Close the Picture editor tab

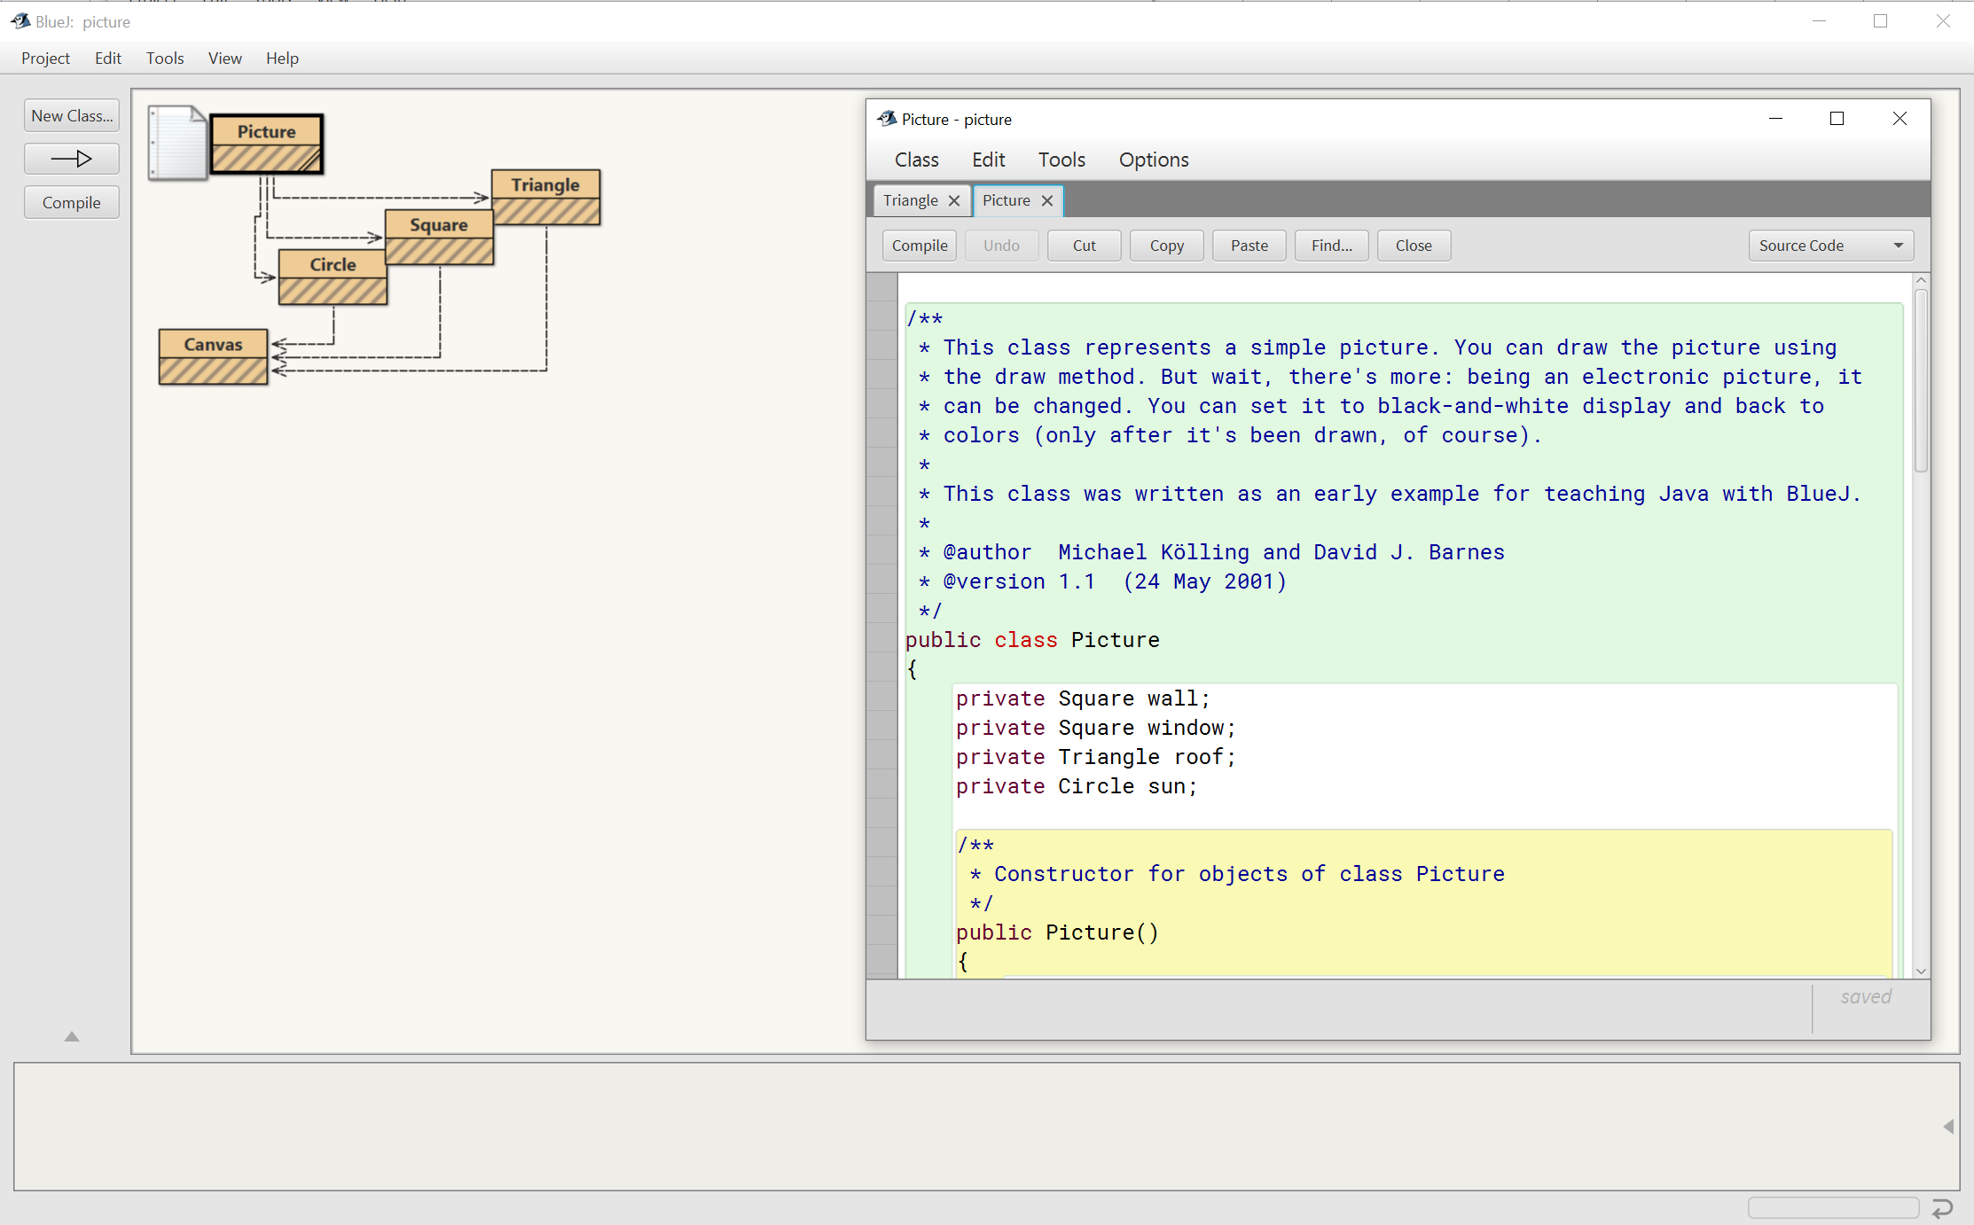point(1046,200)
